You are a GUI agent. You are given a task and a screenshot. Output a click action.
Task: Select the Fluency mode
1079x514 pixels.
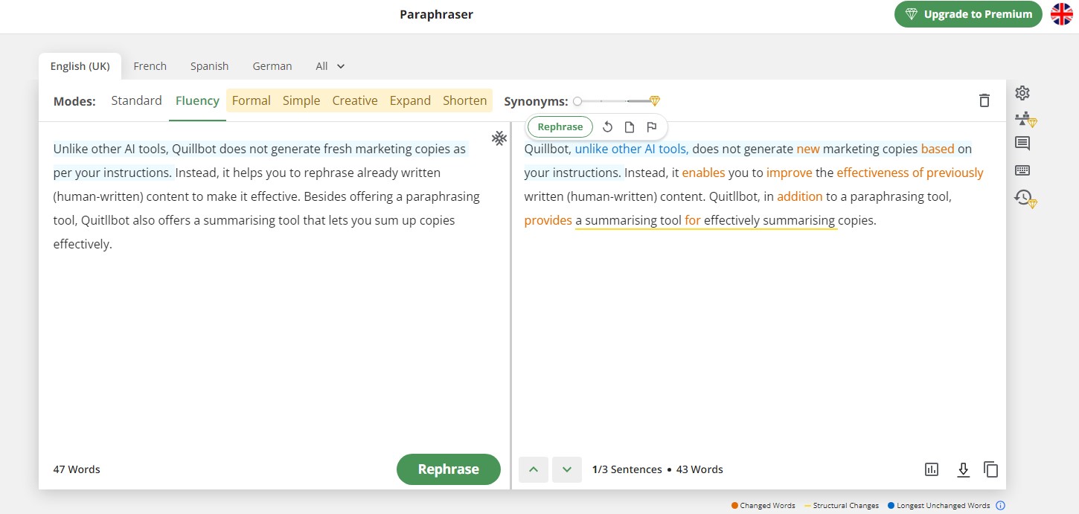(x=197, y=100)
